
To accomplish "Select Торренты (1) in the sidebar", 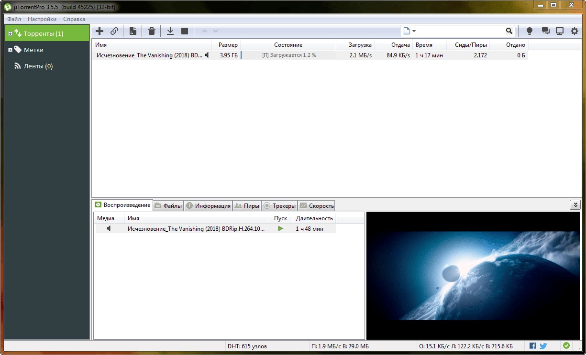I will coord(47,33).
